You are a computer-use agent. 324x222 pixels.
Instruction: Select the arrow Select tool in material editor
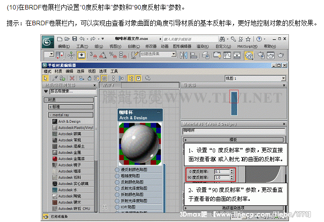pyautogui.click(x=45, y=79)
